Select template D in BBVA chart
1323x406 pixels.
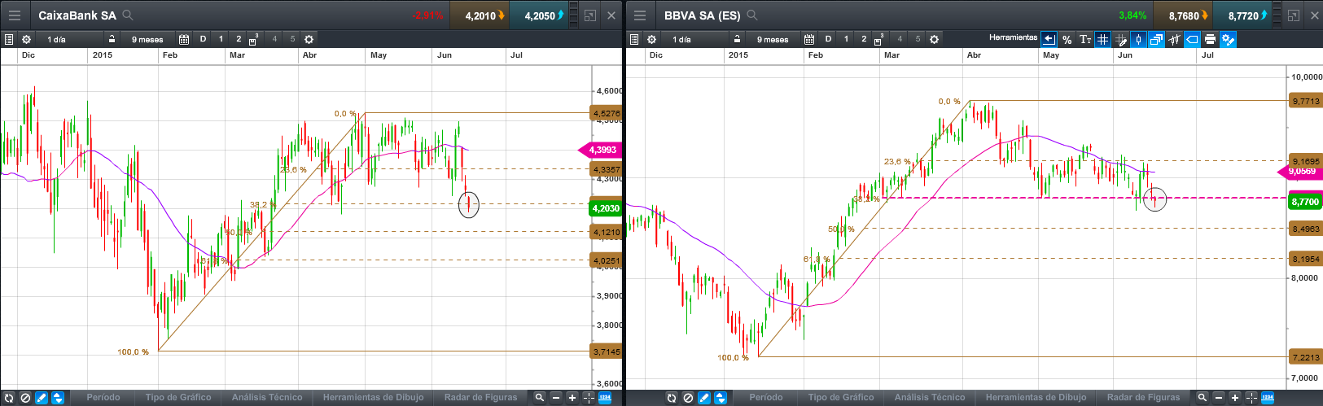click(828, 39)
